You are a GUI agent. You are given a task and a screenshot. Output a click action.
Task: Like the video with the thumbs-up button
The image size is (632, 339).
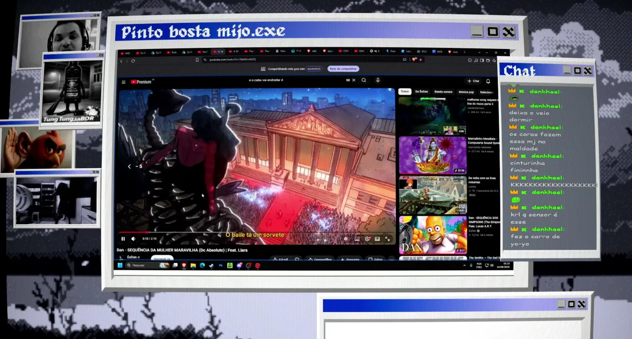[x=281, y=259]
